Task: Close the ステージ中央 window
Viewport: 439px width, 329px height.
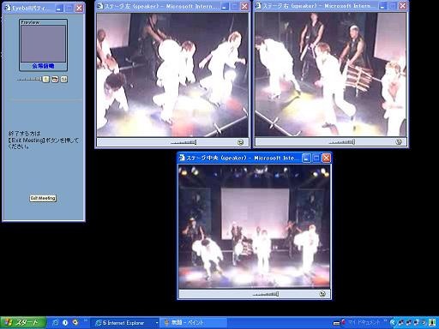Action: [x=327, y=158]
